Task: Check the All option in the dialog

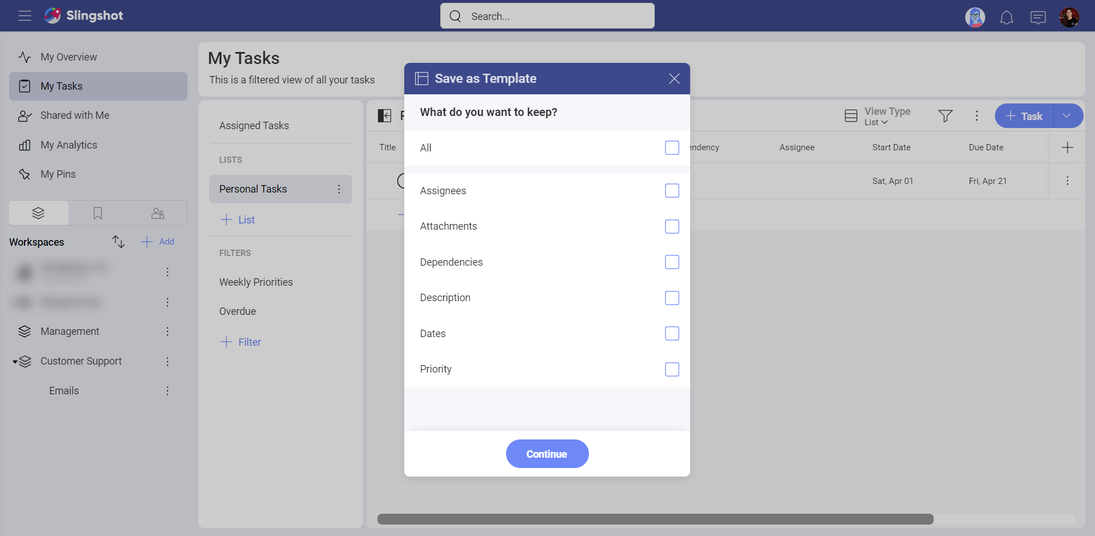Action: click(671, 147)
